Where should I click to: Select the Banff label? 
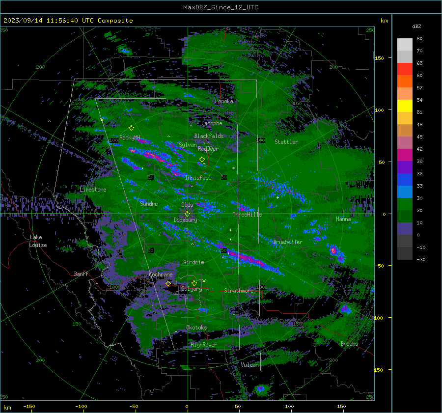[x=81, y=274]
